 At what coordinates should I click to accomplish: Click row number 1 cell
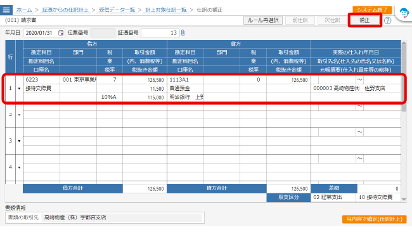11,89
